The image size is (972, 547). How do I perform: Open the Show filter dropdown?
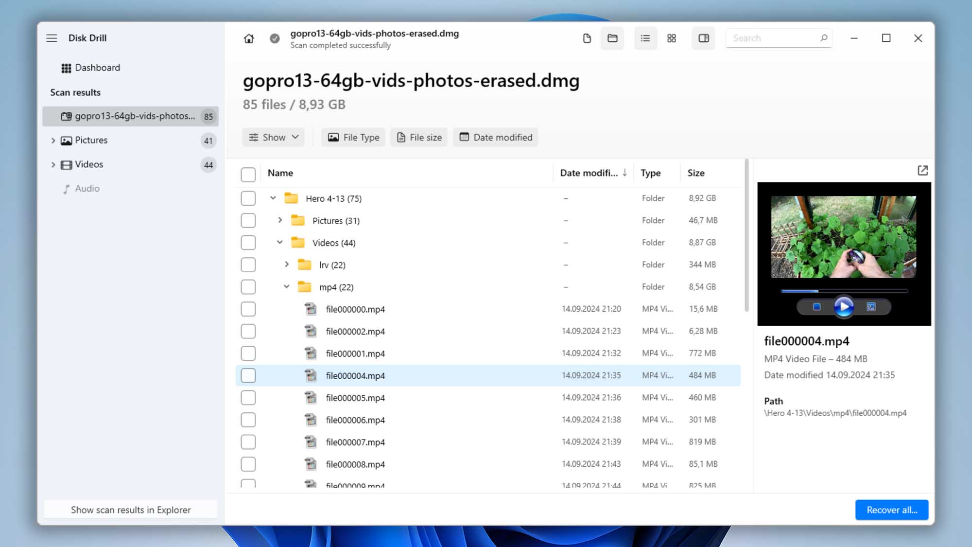274,138
